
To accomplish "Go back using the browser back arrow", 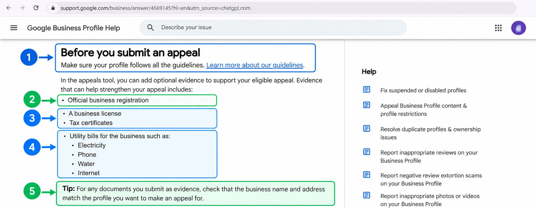I will point(9,8).
